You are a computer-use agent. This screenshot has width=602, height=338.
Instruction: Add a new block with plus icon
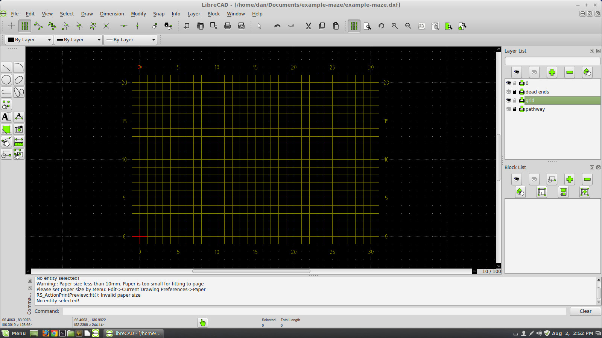point(570,179)
